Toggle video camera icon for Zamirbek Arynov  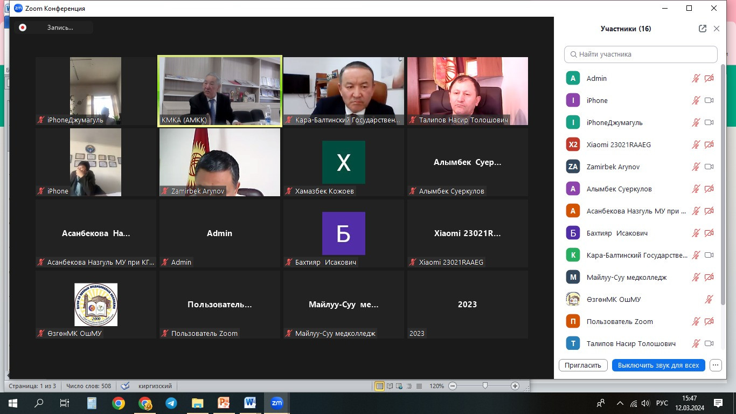(x=709, y=167)
